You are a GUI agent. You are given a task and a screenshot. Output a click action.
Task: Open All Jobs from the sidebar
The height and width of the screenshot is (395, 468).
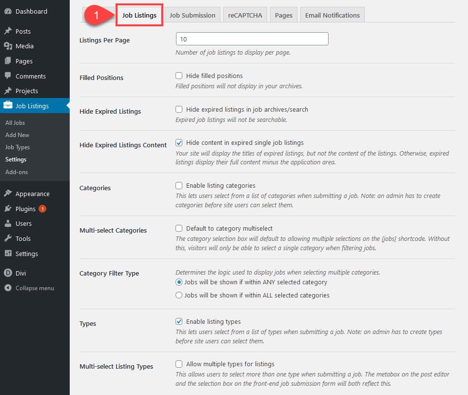click(15, 123)
